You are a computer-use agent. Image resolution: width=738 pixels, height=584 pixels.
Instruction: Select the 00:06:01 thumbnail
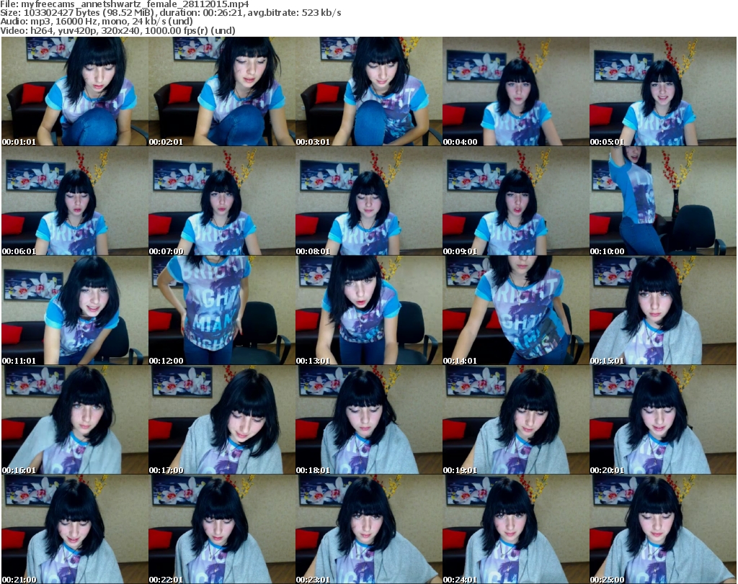point(75,201)
